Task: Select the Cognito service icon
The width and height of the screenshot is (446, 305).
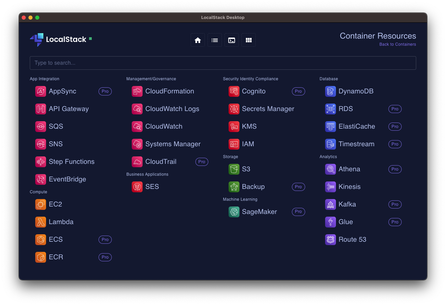Action: [234, 91]
